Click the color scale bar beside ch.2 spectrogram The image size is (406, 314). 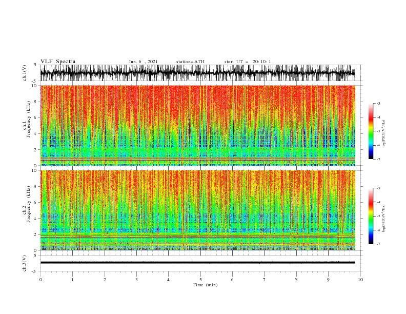click(371, 216)
